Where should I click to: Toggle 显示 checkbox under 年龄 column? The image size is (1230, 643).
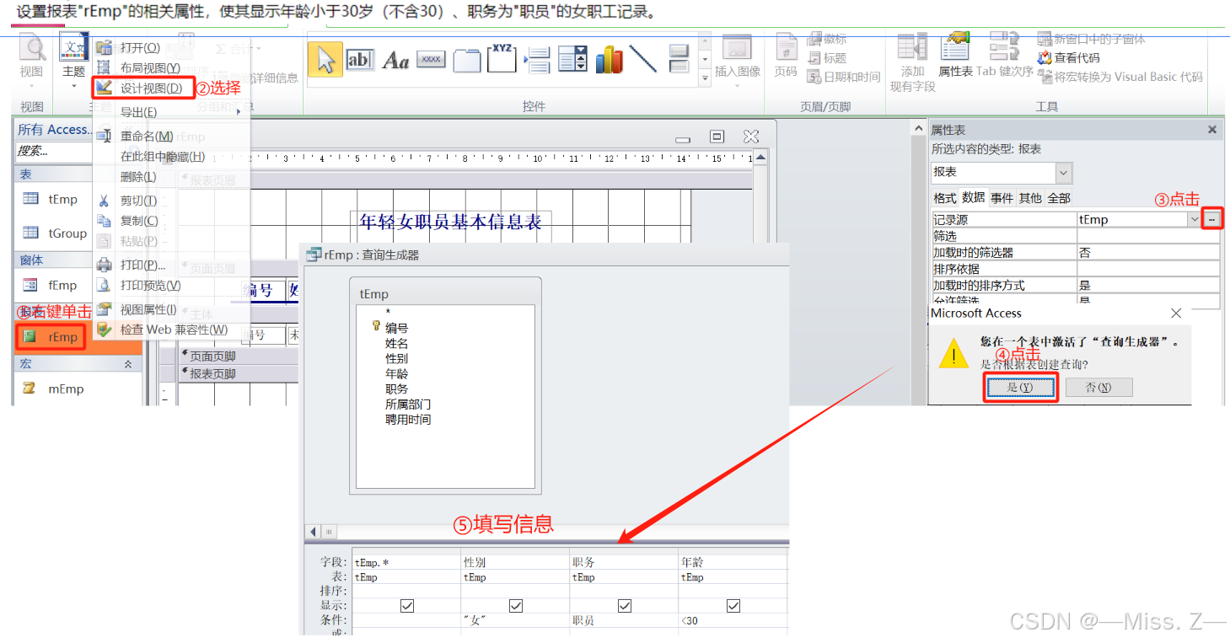pyautogui.click(x=733, y=606)
